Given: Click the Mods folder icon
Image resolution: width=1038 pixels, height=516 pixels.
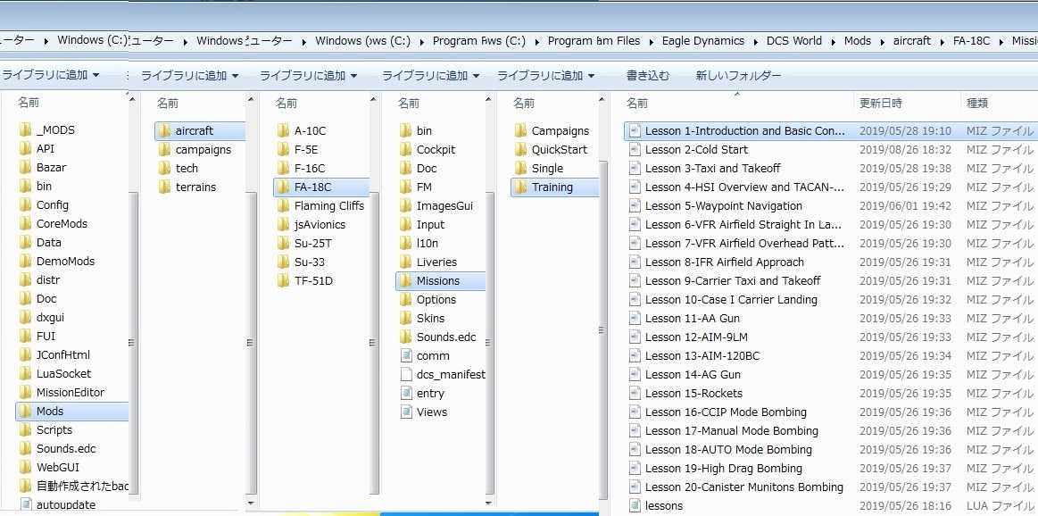Looking at the screenshot, I should 25,412.
